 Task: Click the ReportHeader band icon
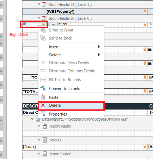45,126
